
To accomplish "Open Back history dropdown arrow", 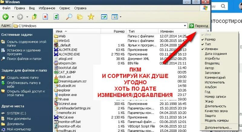I will click(x=13, y=17).
